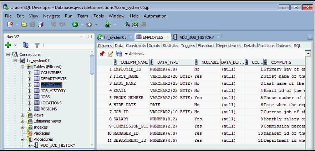Expand the Editioning Views node
Screen dimensions: 315x151
point(22,121)
